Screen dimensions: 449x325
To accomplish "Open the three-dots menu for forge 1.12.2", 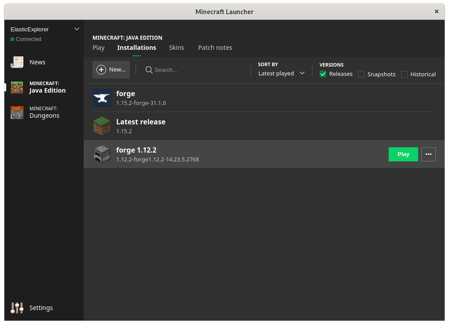I will click(x=428, y=154).
